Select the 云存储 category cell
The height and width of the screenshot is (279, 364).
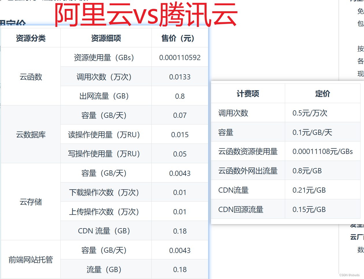click(31, 202)
